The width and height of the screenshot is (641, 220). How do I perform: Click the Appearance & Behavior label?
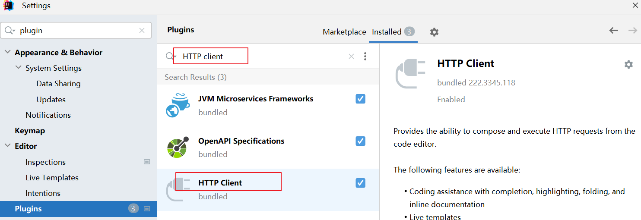pos(58,52)
